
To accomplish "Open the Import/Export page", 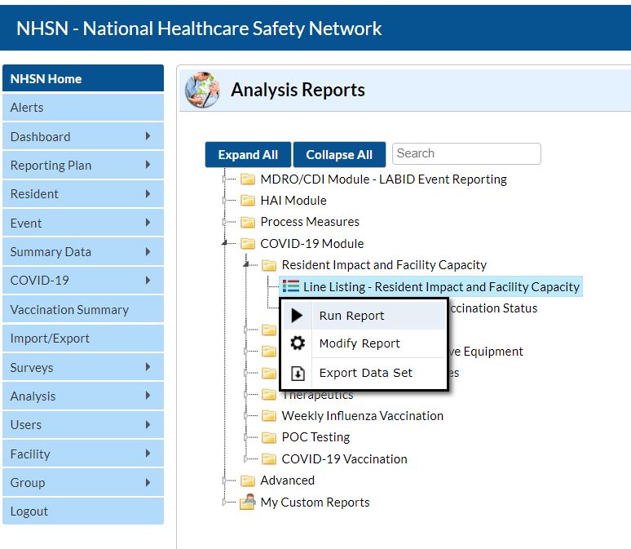I will pyautogui.click(x=83, y=339).
